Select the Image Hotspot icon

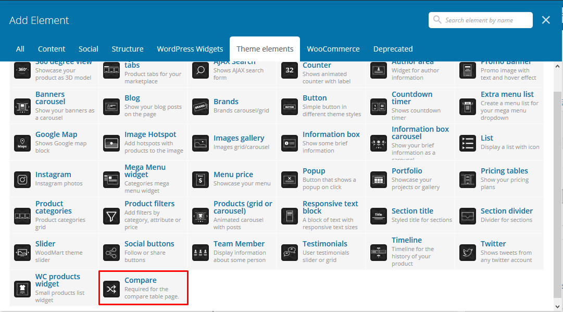(x=111, y=143)
